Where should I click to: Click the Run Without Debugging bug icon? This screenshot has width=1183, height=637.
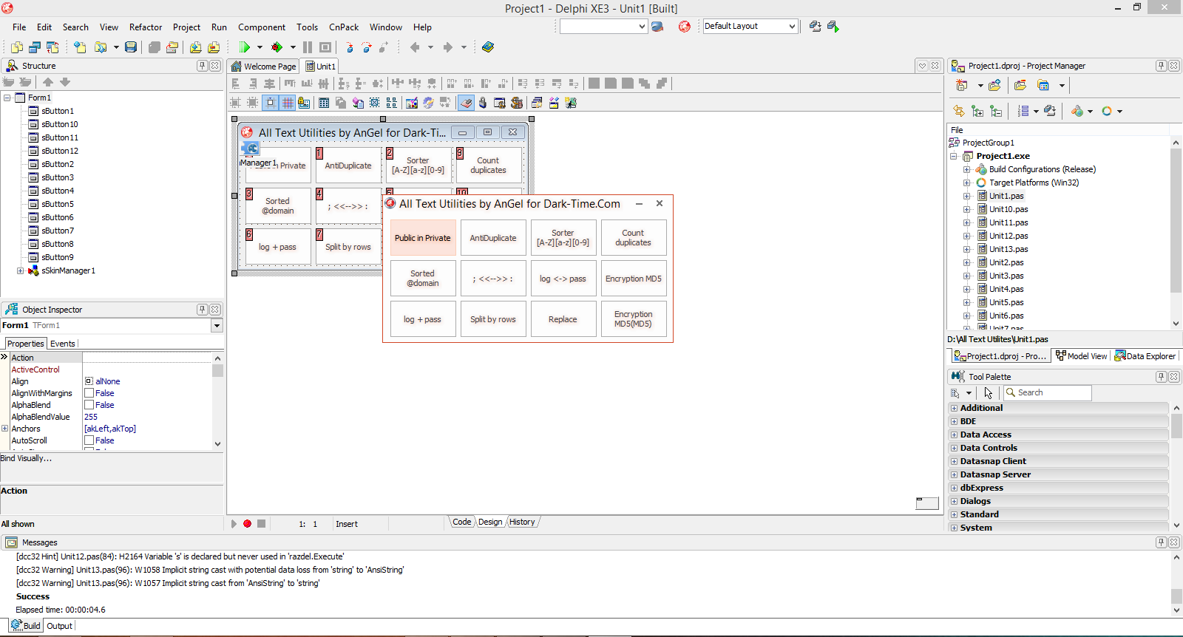277,47
